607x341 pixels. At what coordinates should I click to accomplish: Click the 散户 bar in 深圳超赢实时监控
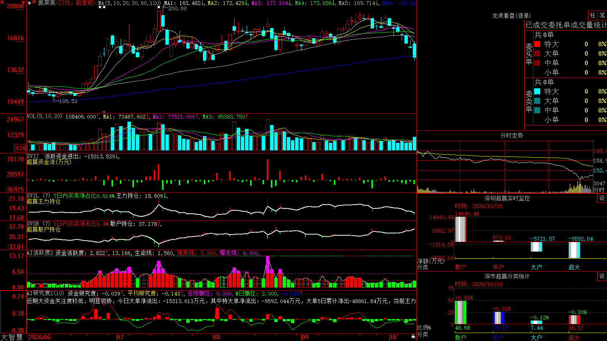pyautogui.click(x=461, y=229)
